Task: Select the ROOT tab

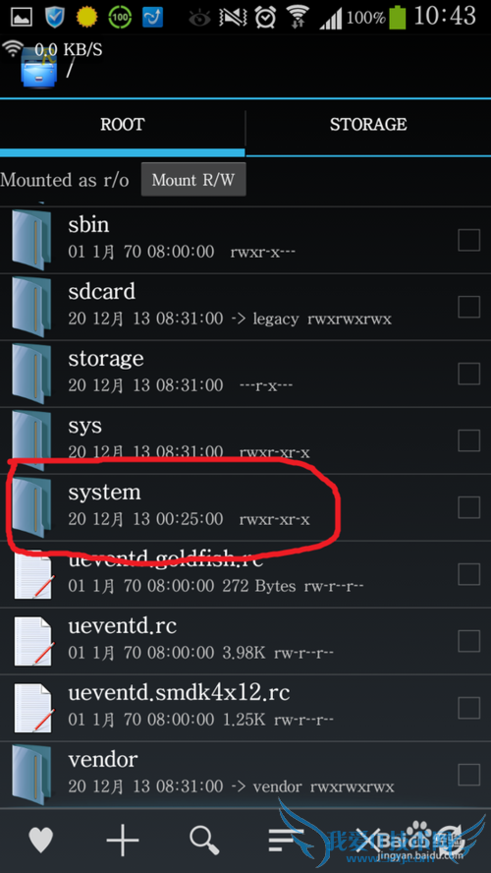Action: (x=123, y=124)
